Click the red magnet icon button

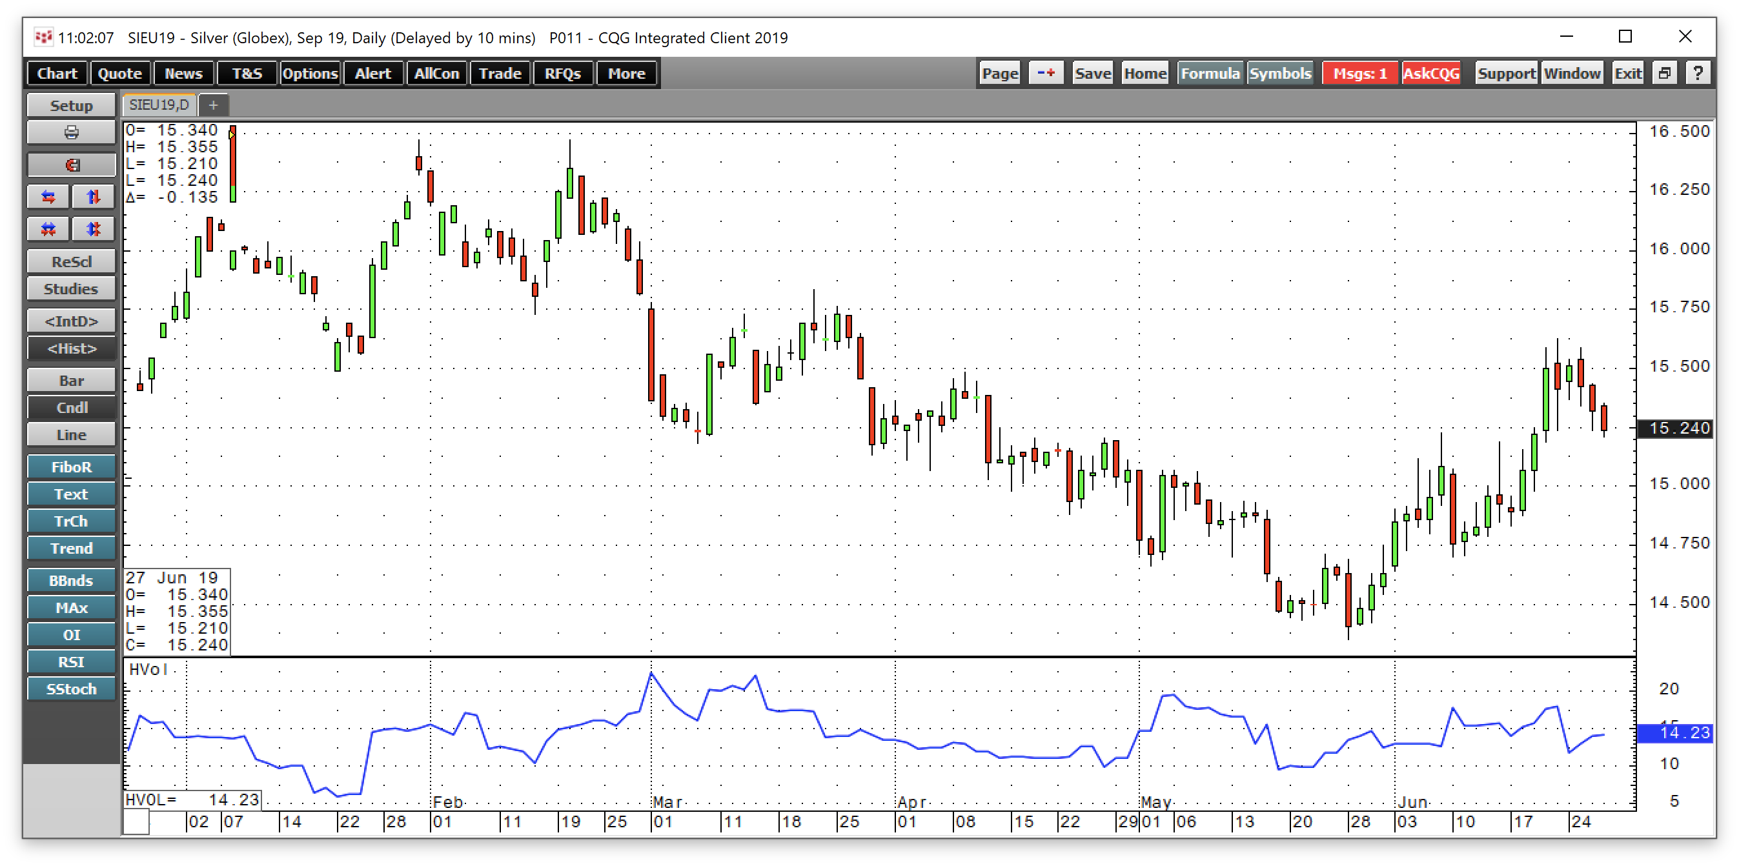[x=71, y=165]
